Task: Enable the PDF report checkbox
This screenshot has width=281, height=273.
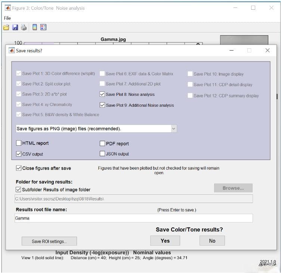Action: 102,143
